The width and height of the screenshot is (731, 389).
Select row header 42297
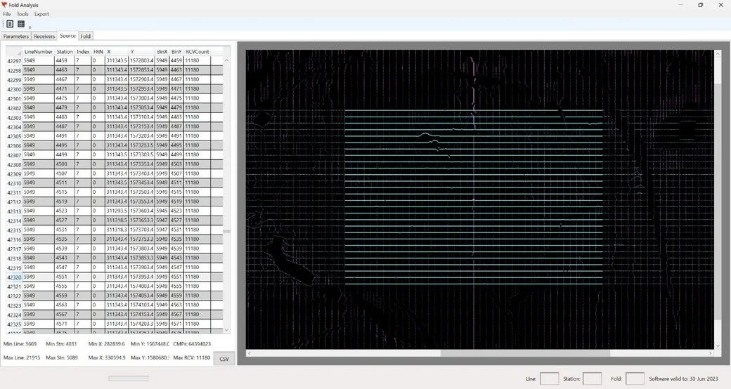tap(14, 61)
